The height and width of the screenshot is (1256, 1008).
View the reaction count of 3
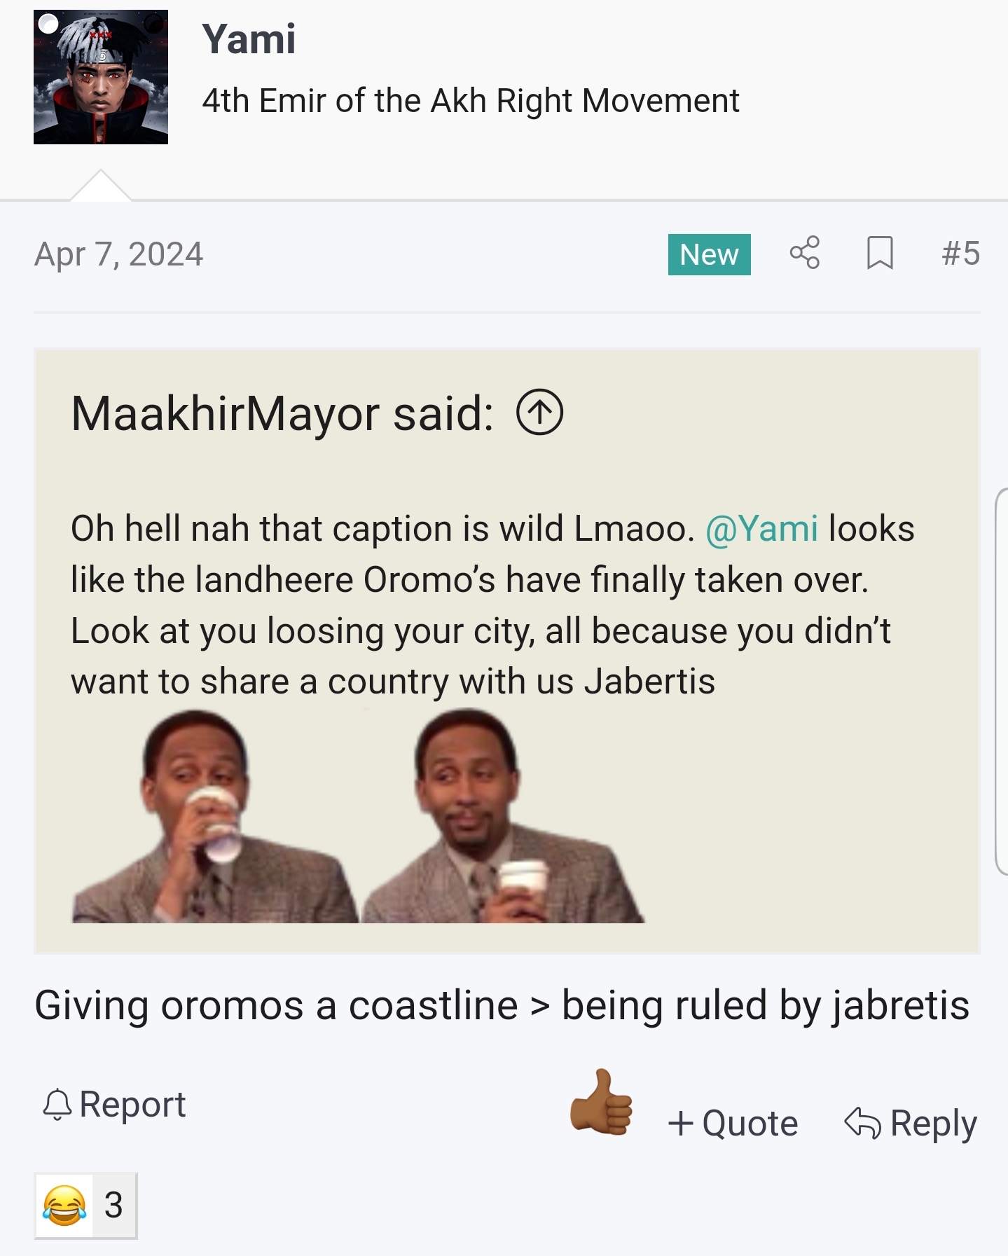point(113,1205)
